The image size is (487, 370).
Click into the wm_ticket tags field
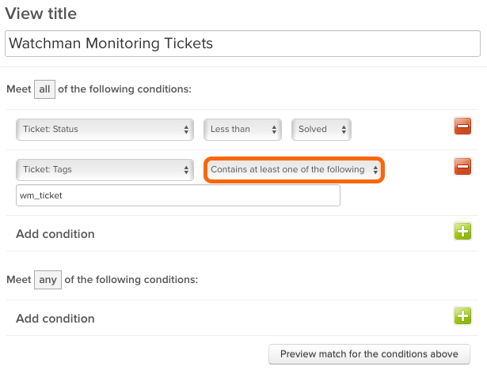pyautogui.click(x=178, y=195)
